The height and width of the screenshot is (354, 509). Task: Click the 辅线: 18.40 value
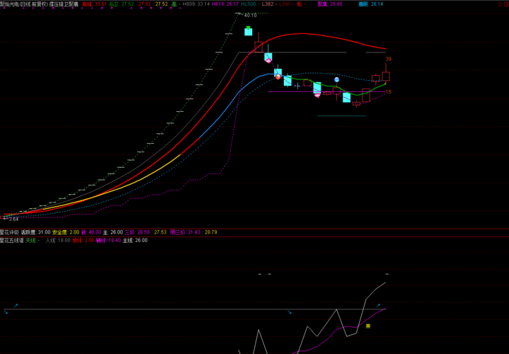point(108,241)
